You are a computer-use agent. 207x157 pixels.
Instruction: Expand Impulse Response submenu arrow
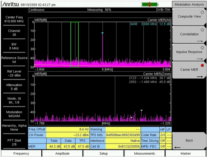pyautogui.click(x=200, y=59)
